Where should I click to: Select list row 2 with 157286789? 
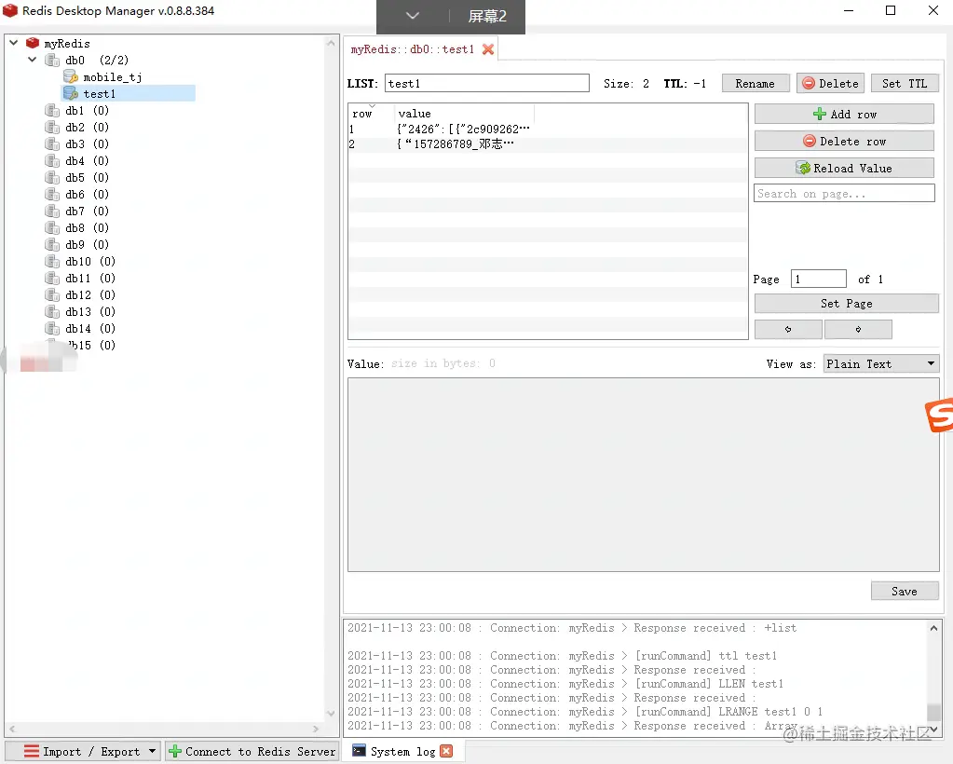point(548,144)
